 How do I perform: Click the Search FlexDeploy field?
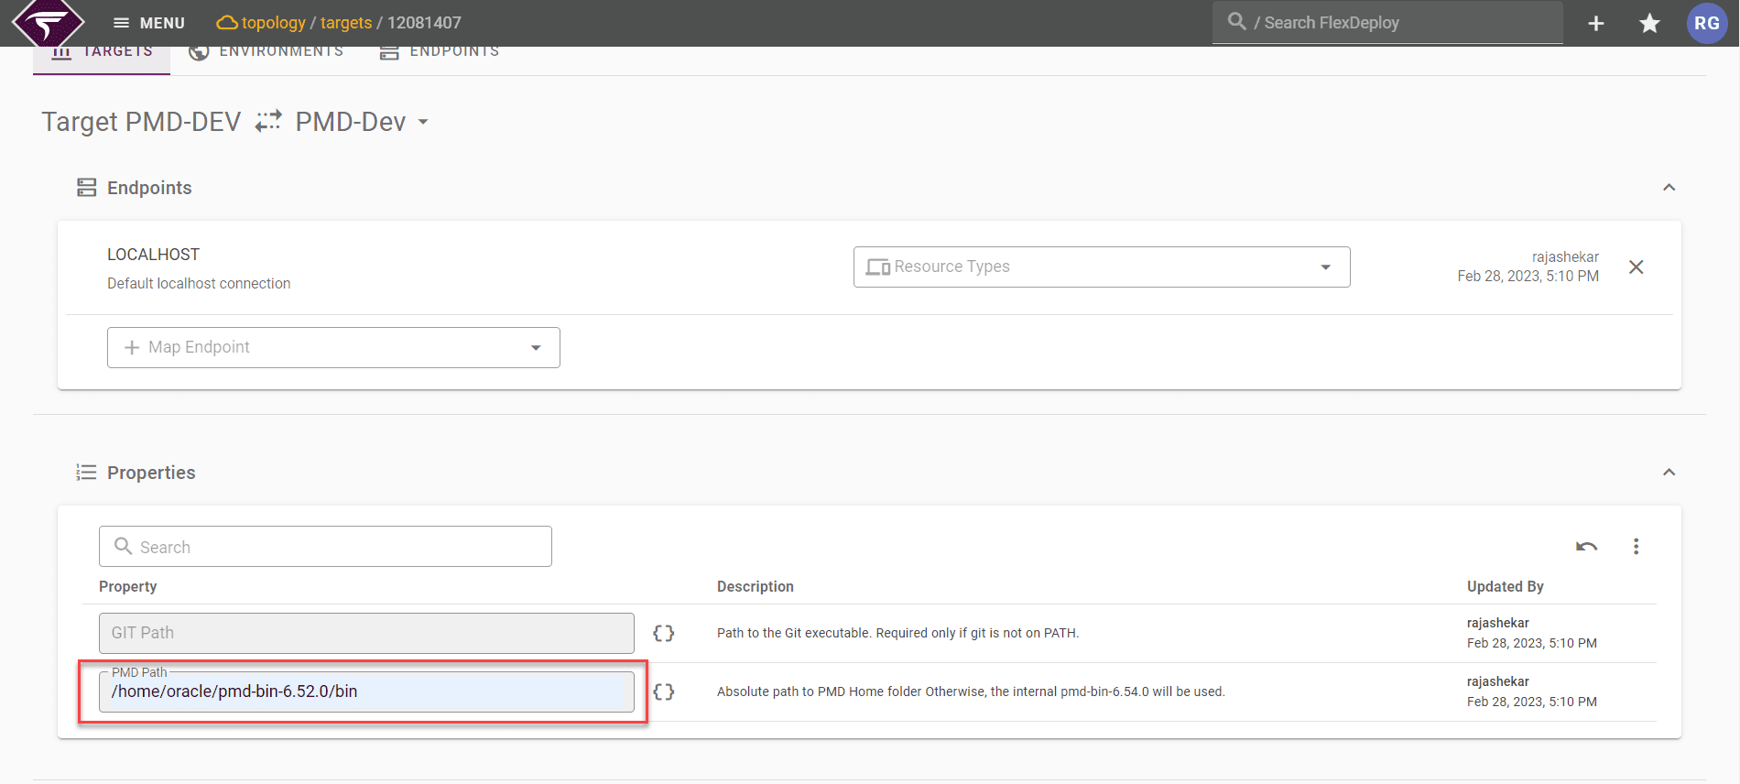tap(1387, 23)
